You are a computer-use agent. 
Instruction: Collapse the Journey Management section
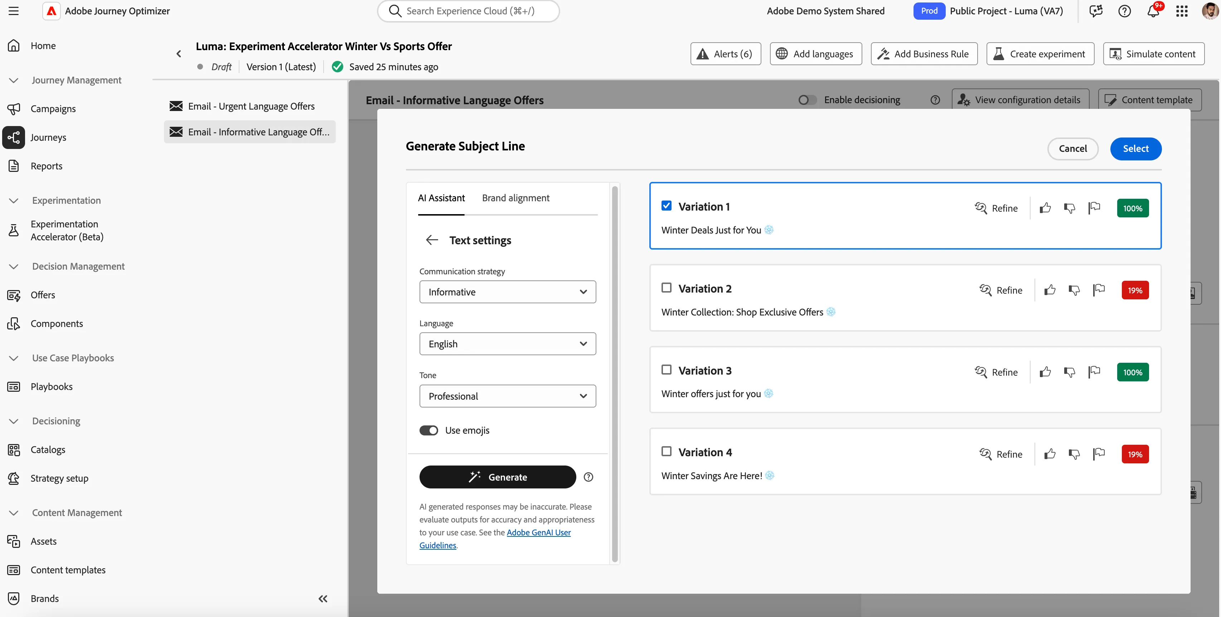(x=14, y=80)
